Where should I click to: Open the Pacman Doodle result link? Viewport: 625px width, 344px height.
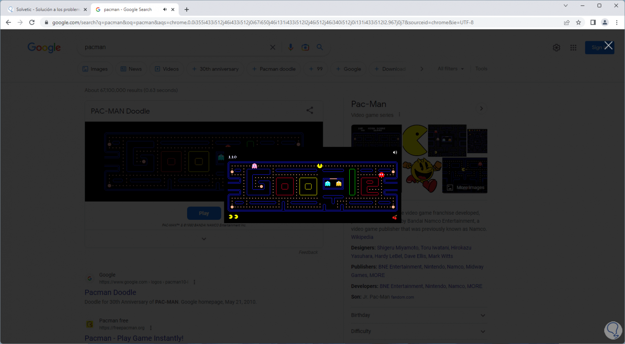(x=110, y=292)
